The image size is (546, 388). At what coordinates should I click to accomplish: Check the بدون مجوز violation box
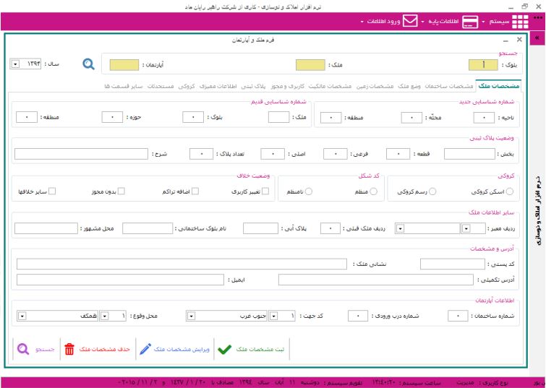pyautogui.click(x=121, y=191)
